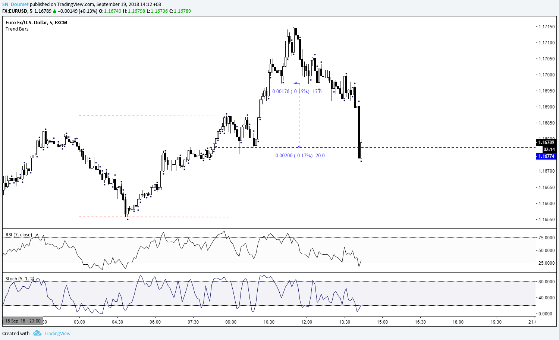Viewport: 559px width, 340px height.
Task: Click the 02:14 bar countdown tag
Action: (549, 149)
